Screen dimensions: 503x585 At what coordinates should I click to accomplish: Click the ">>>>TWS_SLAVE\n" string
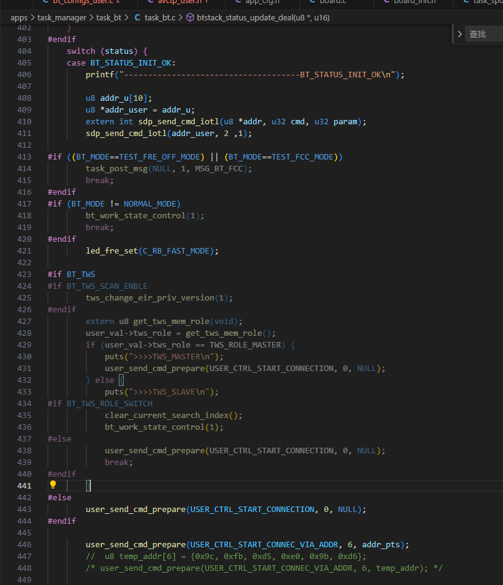tap(169, 391)
